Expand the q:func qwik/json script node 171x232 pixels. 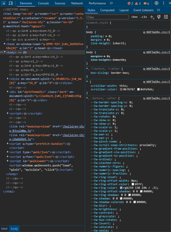8,156
